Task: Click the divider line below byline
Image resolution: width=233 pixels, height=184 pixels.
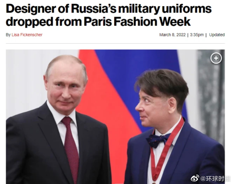Action: click(x=115, y=44)
